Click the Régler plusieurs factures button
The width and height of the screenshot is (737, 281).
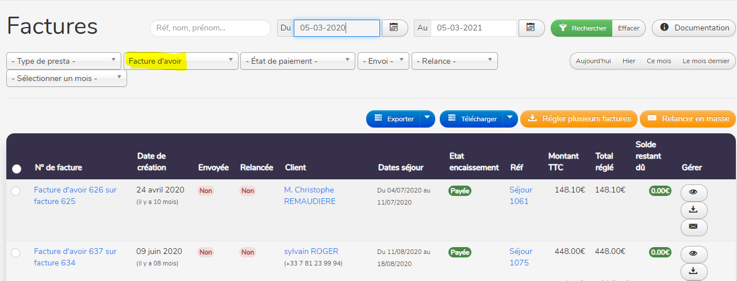579,118
